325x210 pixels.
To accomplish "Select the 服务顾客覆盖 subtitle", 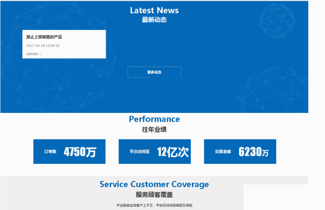I will 154,195.
